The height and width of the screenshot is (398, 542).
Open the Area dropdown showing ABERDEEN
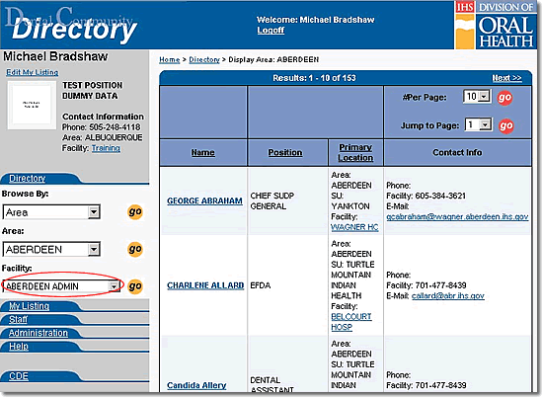click(x=51, y=249)
